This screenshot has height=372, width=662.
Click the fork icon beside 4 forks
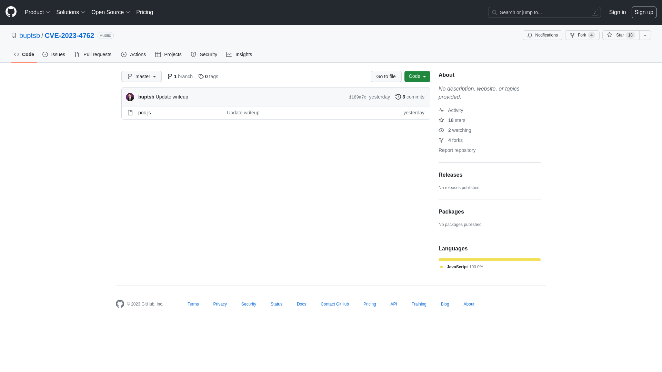[441, 140]
